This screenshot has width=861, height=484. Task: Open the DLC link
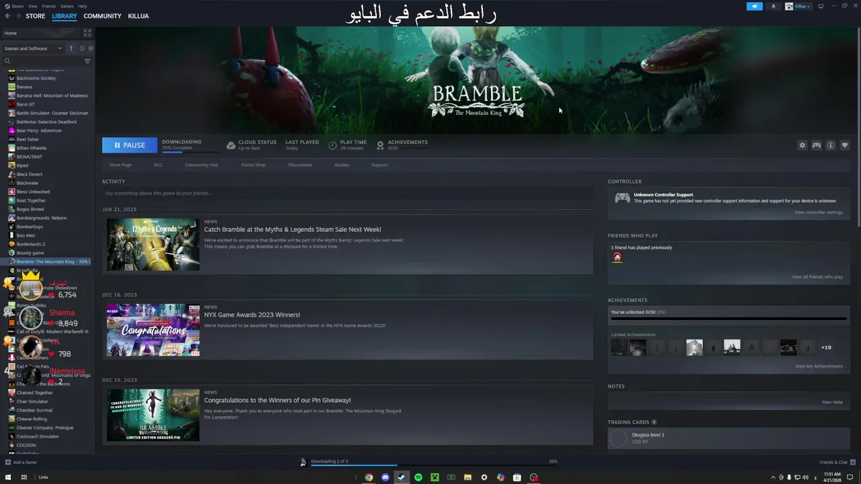(x=158, y=165)
